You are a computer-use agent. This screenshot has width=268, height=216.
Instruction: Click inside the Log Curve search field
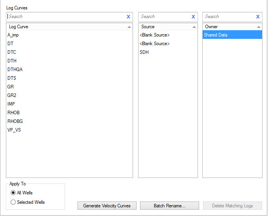65,17
